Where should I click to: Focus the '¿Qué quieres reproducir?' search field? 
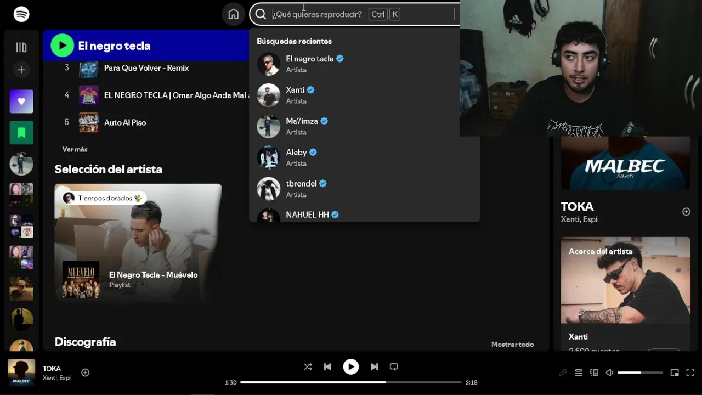[354, 14]
